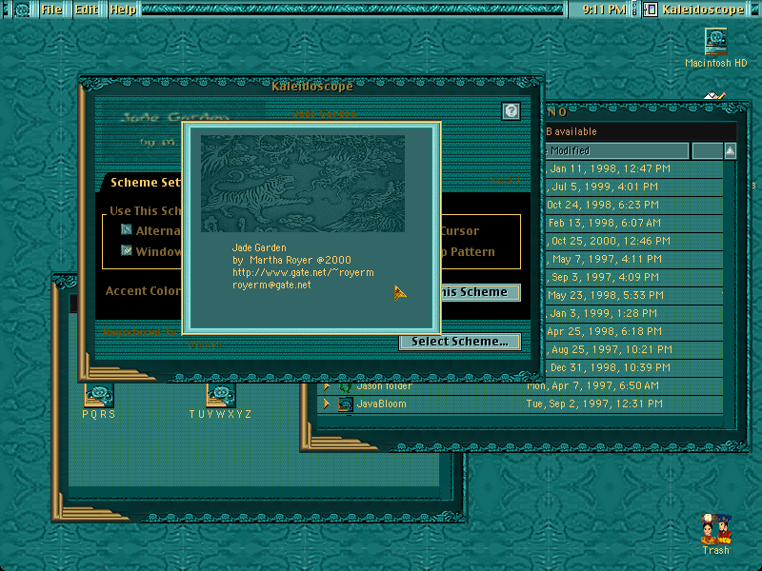762x571 pixels.
Task: Select the row dated May 23, 1998, 5:33 PM
Action: (x=633, y=295)
